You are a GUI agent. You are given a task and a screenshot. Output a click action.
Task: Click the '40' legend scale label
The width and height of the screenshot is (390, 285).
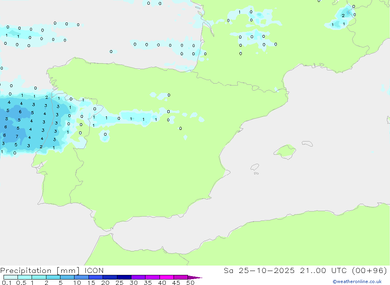pos(162,283)
